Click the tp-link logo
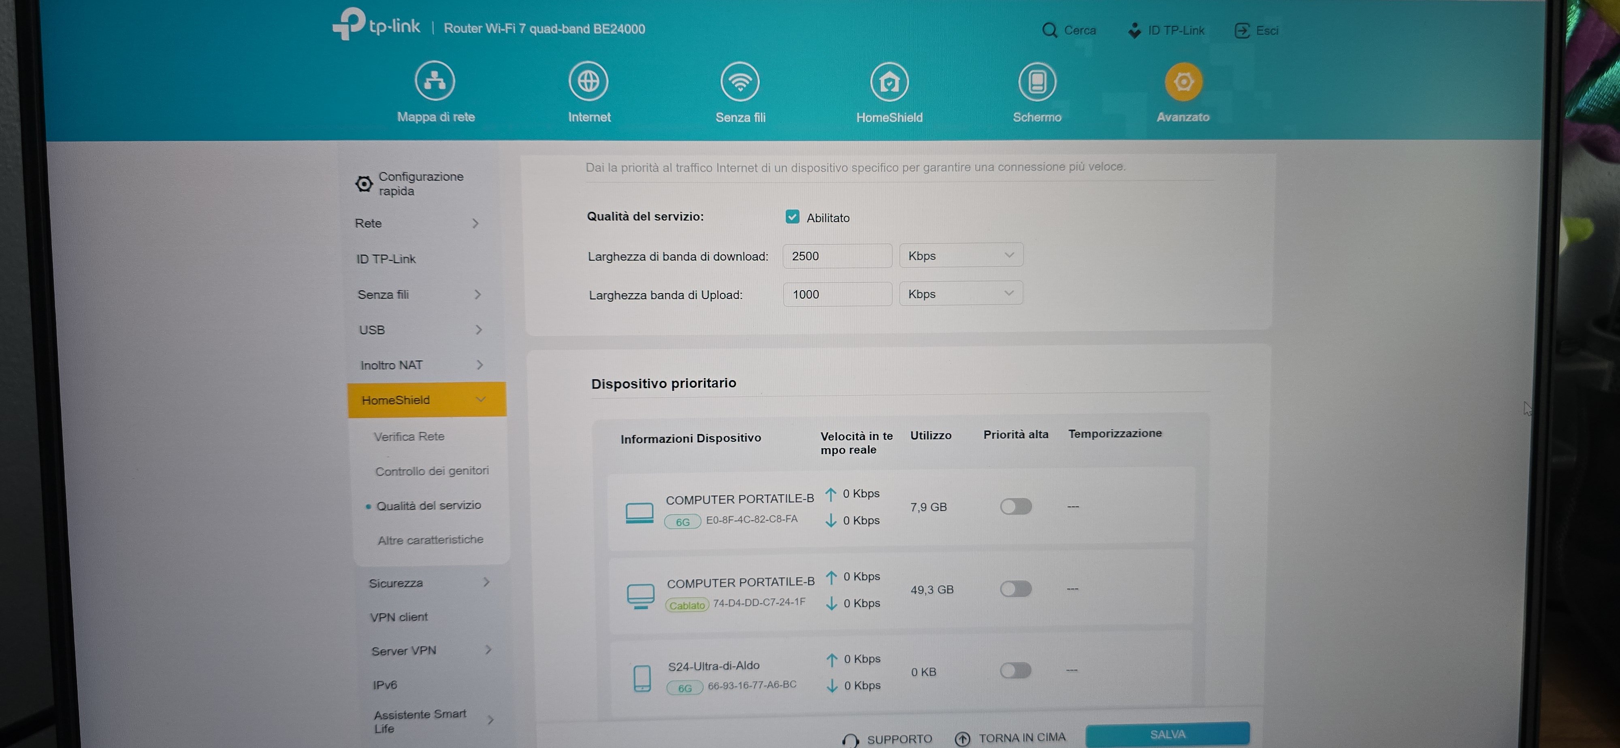1620x748 pixels. [x=376, y=25]
